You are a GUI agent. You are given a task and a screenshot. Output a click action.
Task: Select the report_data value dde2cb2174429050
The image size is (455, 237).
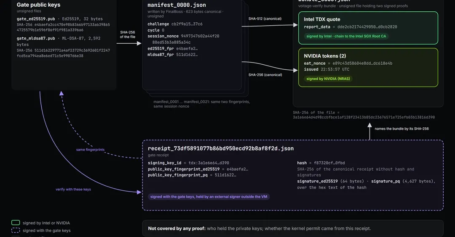tap(367, 27)
